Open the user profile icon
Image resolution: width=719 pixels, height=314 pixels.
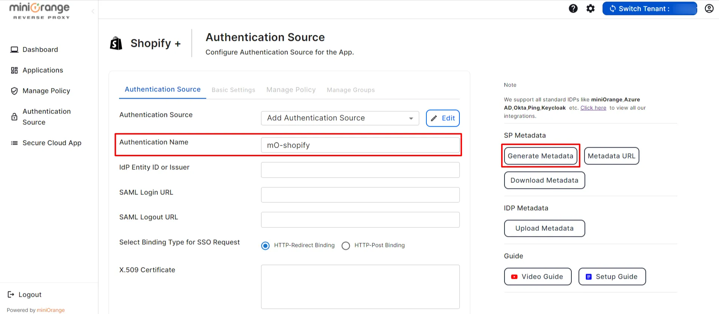(709, 9)
